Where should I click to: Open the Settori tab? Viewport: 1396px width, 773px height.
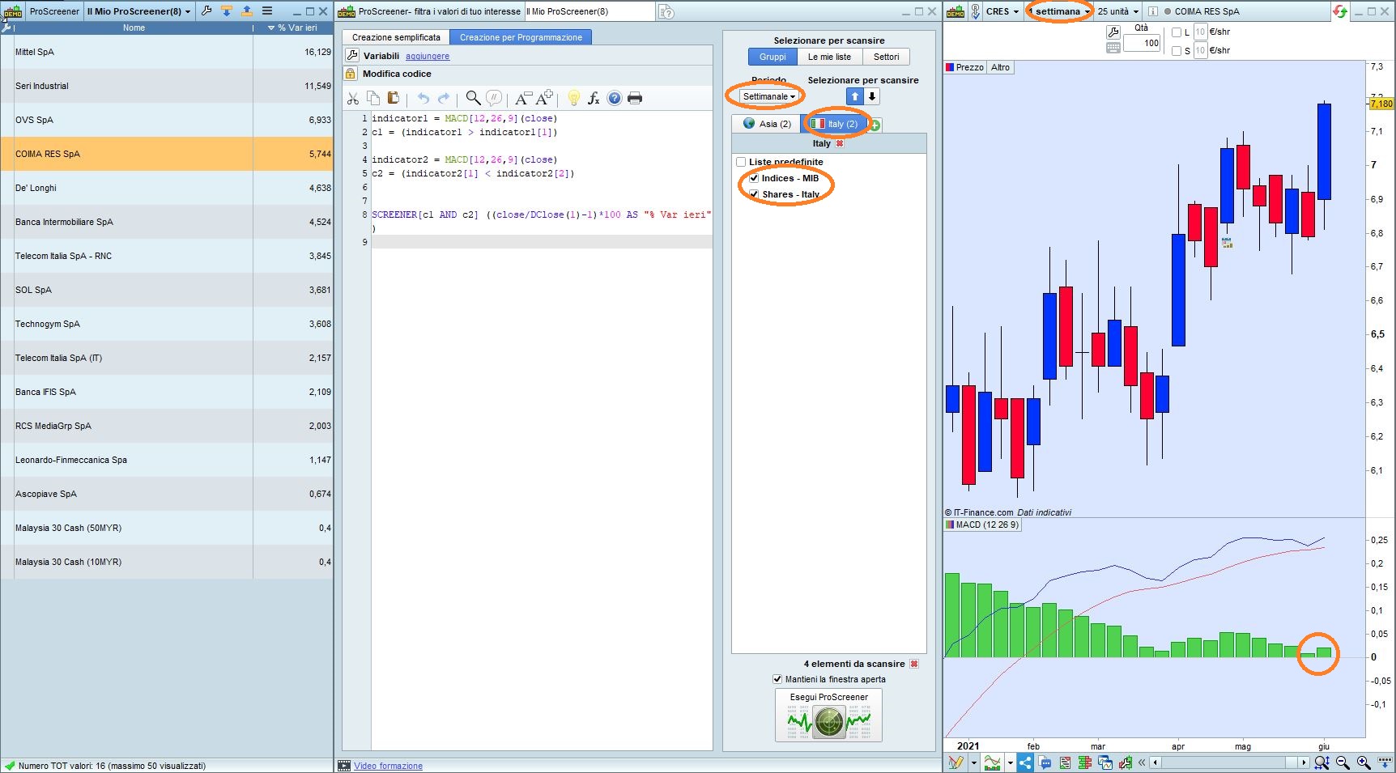[x=886, y=57]
